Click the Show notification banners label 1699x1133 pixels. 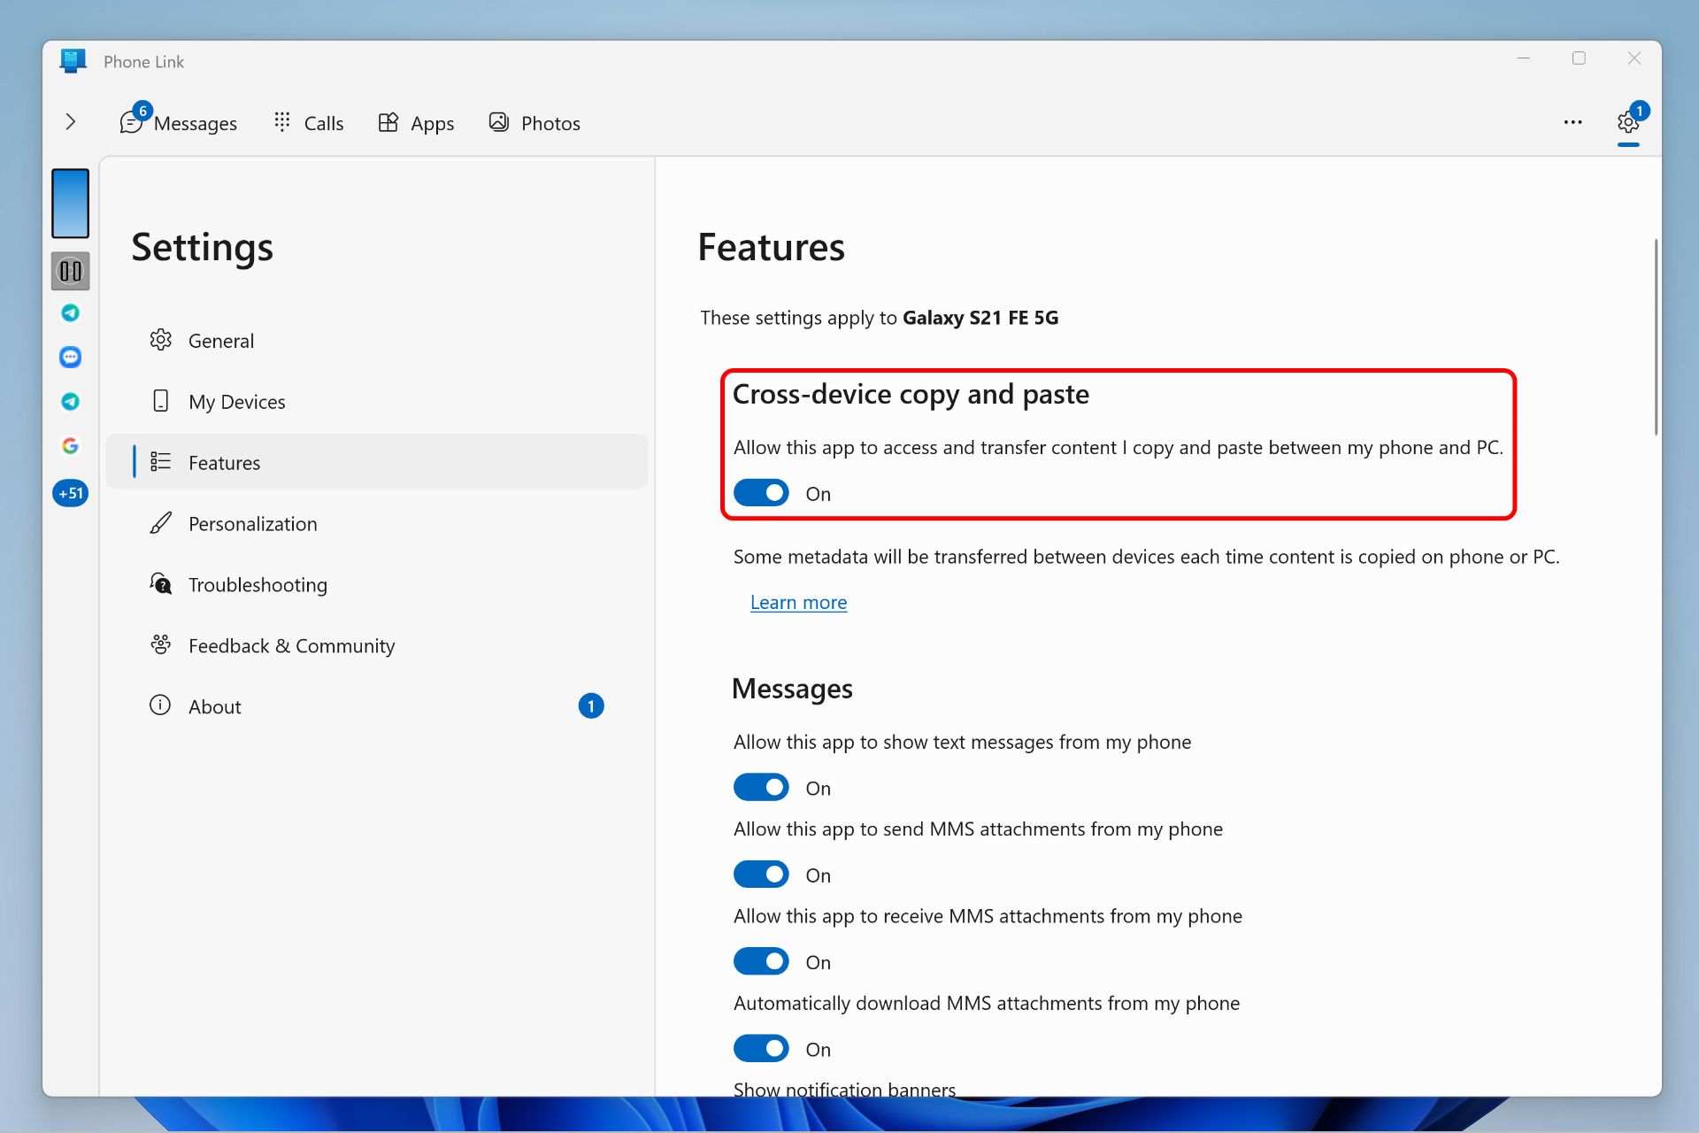point(844,1089)
